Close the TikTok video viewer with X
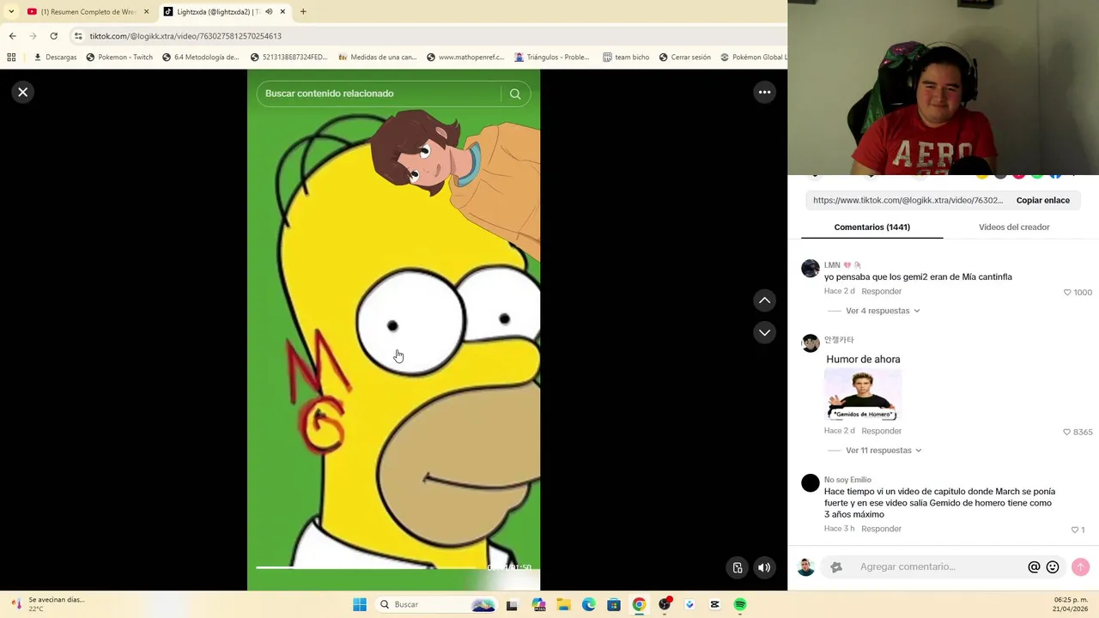The height and width of the screenshot is (618, 1099). click(x=23, y=92)
